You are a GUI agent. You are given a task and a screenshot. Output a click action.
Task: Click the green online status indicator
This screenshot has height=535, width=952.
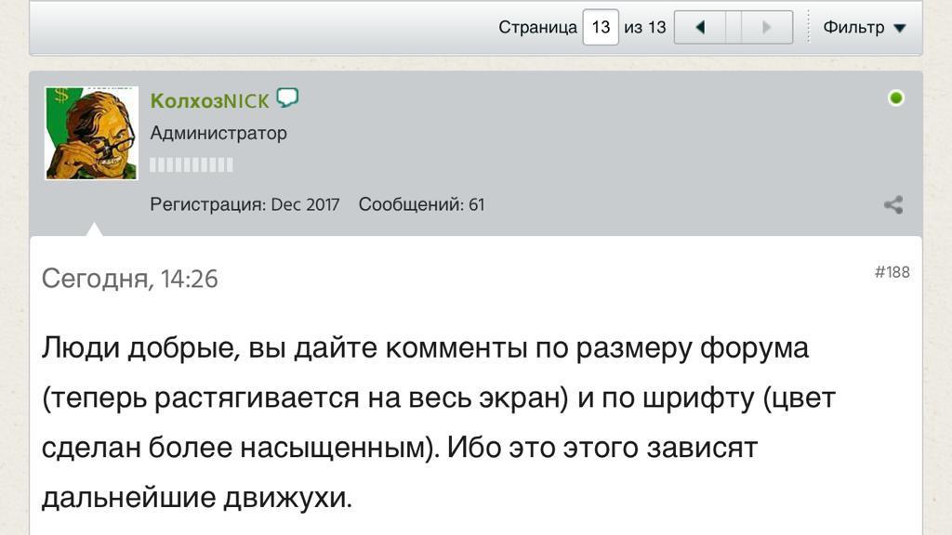click(x=896, y=98)
